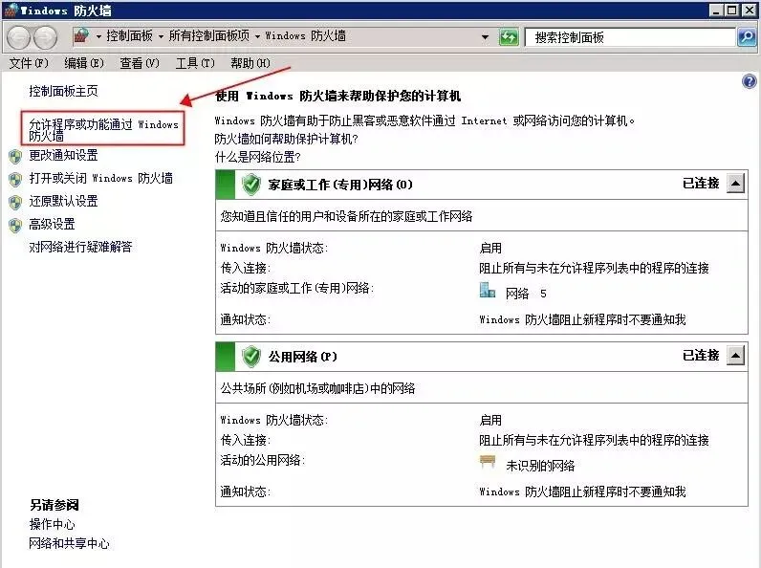
Task: Minimize the Windows 防火墙 window
Action: click(x=715, y=10)
